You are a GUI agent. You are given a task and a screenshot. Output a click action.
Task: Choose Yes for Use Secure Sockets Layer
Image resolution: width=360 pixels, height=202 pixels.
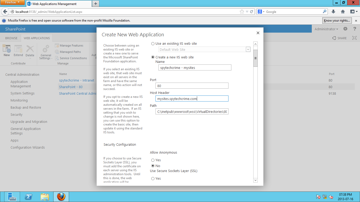point(153,179)
